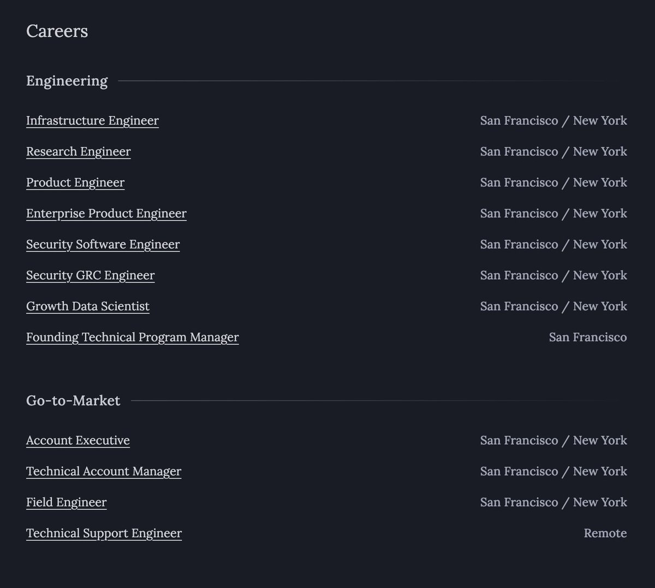
Task: Click the Go-to-Market section heading
Action: [x=73, y=401]
